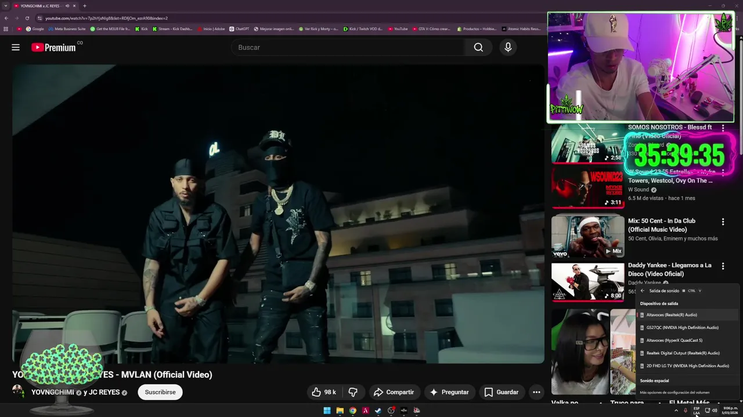Close the YOVNGCHIMI browser tab
Viewport: 743px width, 417px height.
coord(74,6)
